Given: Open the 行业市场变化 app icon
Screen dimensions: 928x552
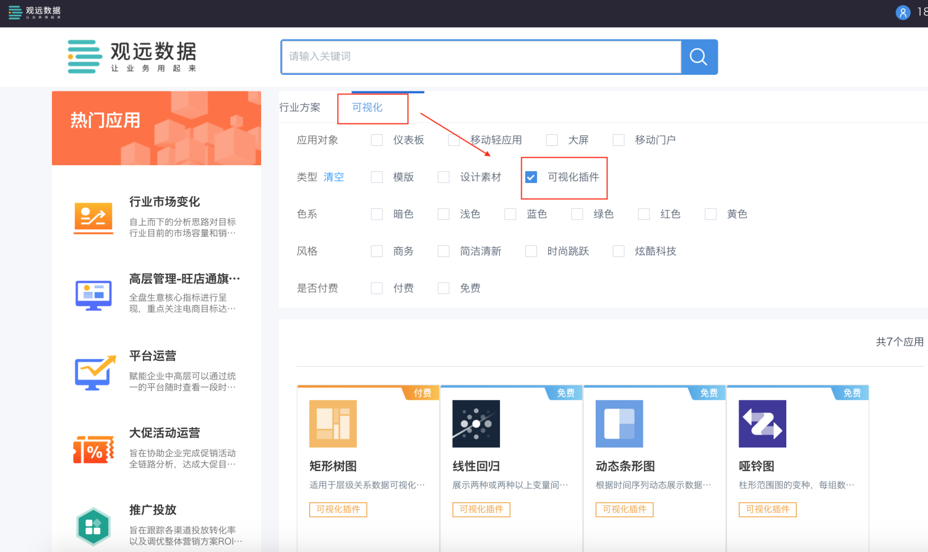Looking at the screenshot, I should (x=93, y=218).
